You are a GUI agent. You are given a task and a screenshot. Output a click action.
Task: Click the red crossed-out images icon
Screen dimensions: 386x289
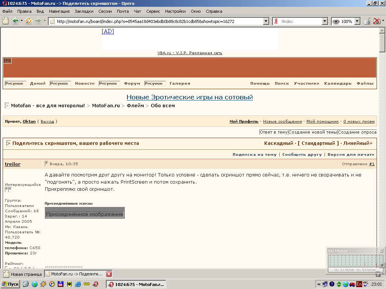(377, 21)
